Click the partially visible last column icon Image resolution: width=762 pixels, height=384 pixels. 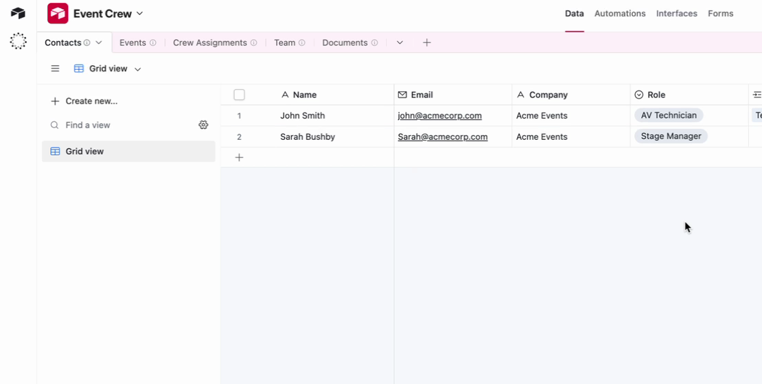point(757,95)
